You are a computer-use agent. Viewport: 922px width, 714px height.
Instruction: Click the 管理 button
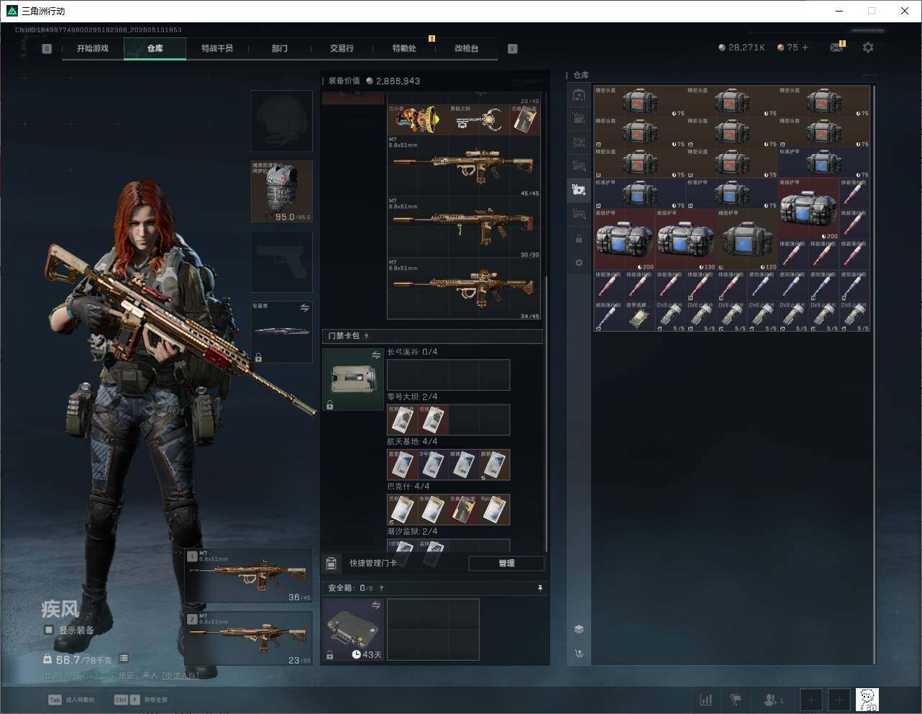pyautogui.click(x=506, y=563)
